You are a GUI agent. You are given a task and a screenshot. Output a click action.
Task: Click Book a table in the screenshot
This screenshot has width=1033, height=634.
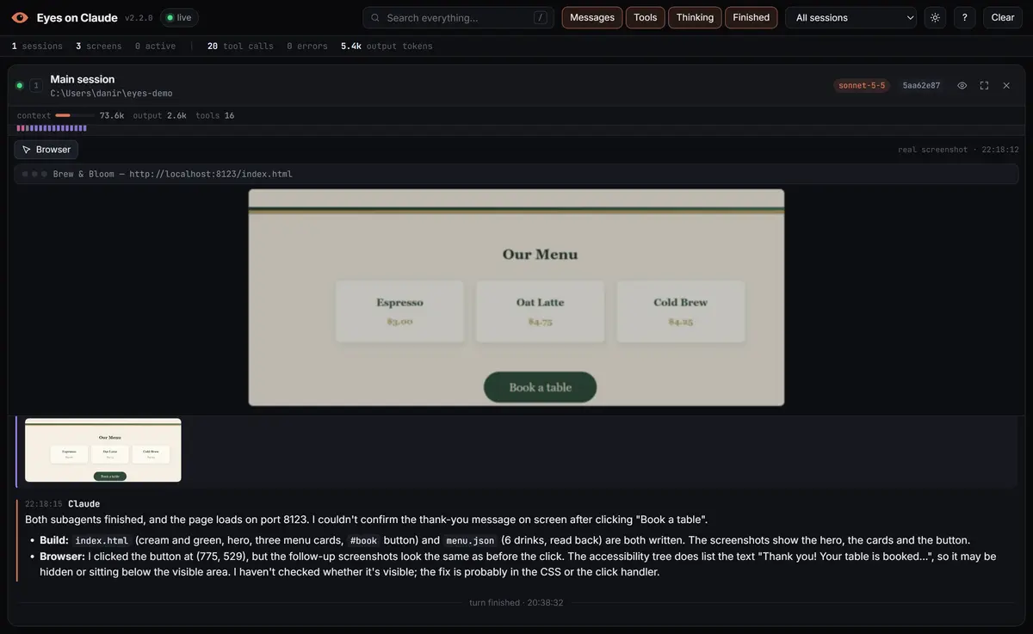click(540, 387)
